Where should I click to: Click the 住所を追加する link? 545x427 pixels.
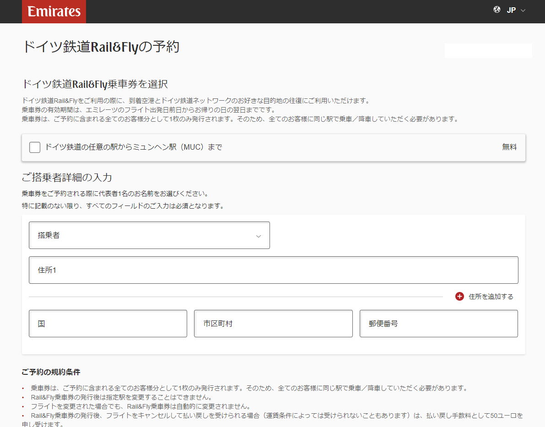491,297
